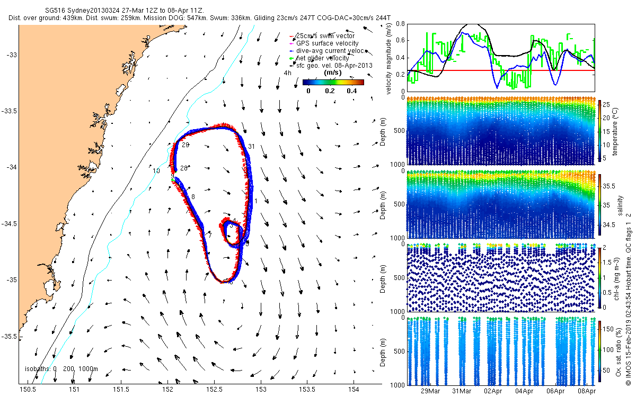Click longitude tick '151.5' on the map axis

(x=121, y=390)
